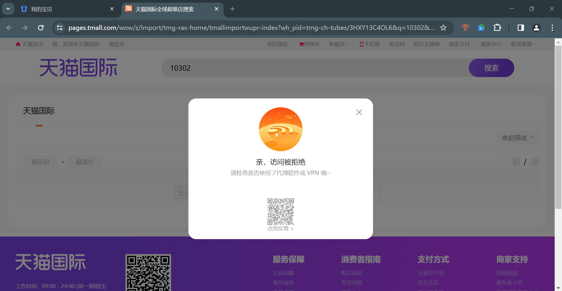Collapse filters with 收起筛选
The image size is (562, 291).
pyautogui.click(x=518, y=138)
